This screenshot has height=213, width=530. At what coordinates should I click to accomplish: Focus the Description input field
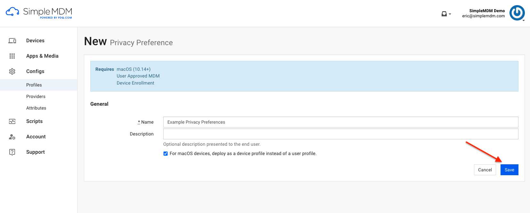point(340,134)
